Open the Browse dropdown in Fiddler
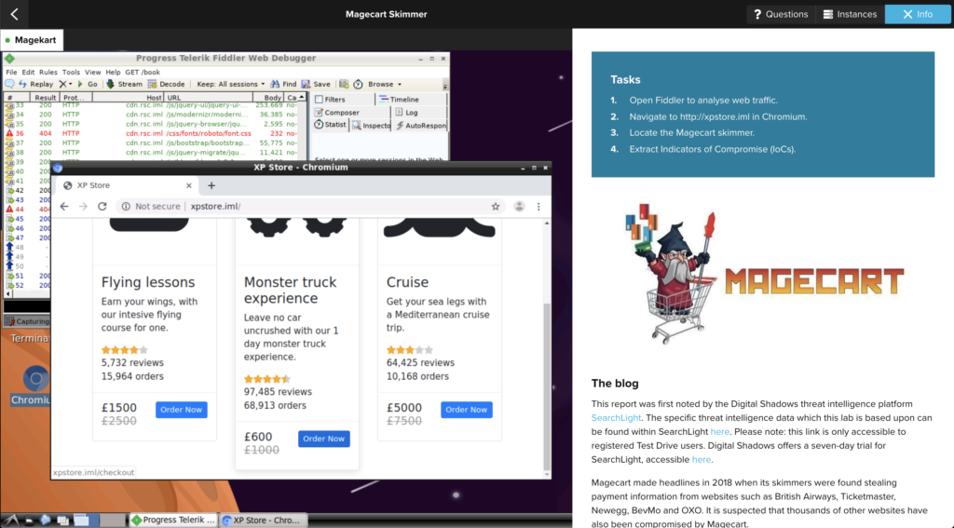The height and width of the screenshot is (528, 954). coord(385,84)
